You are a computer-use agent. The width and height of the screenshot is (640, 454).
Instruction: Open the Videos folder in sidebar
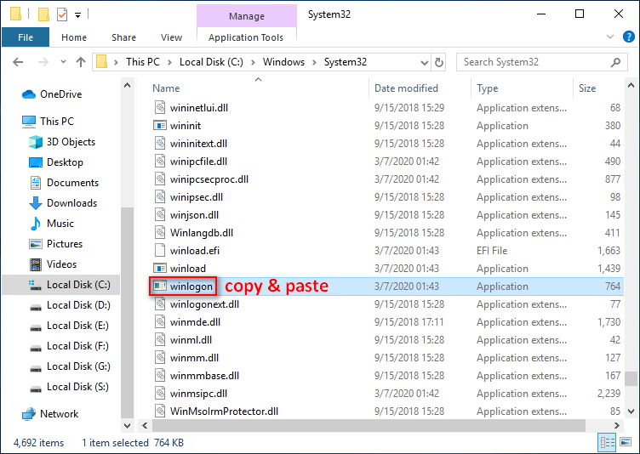tap(53, 264)
